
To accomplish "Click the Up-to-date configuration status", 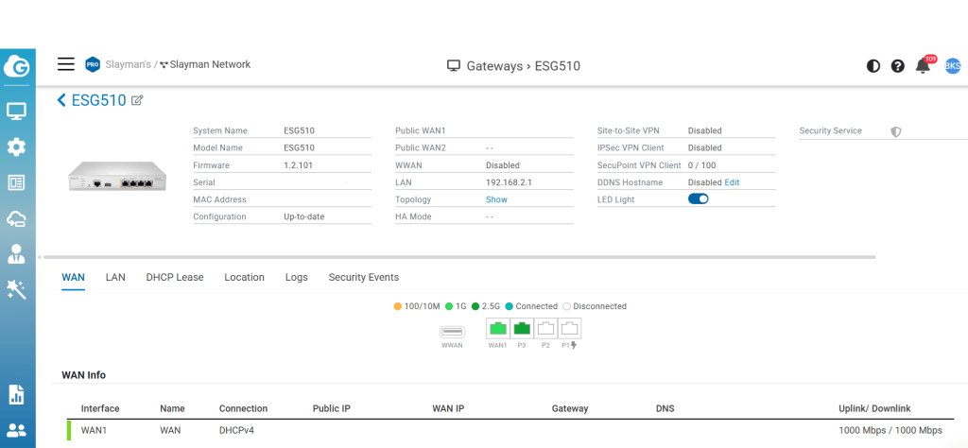I will pyautogui.click(x=304, y=216).
